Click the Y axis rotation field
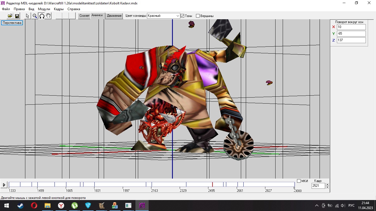This screenshot has width=376, height=211. coord(351,34)
